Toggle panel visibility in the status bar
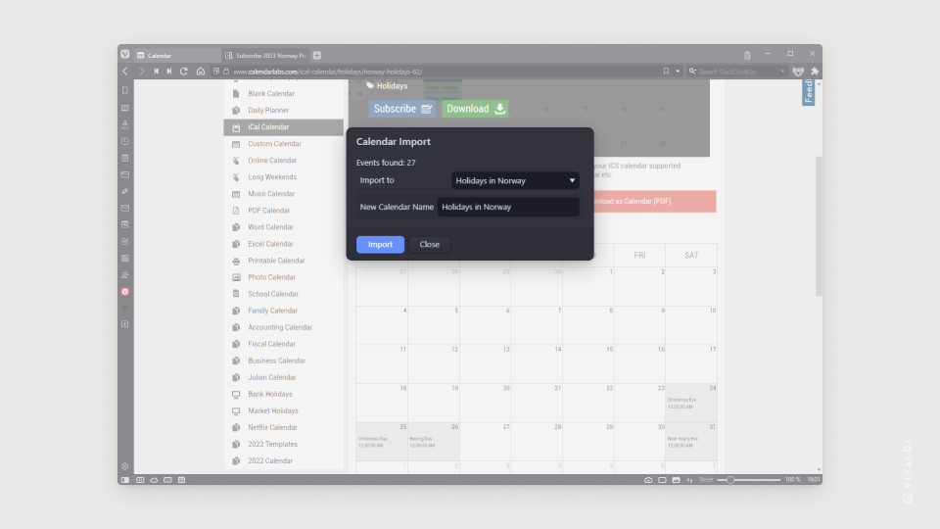This screenshot has height=529, width=940. click(125, 480)
